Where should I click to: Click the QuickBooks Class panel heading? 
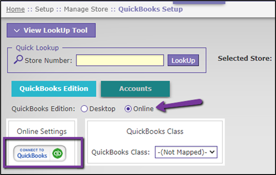(x=155, y=131)
